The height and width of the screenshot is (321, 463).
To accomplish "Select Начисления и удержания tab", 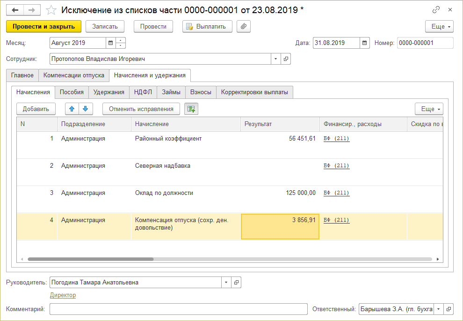I will point(150,75).
